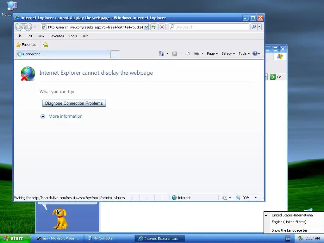324x243 pixels.
Task: Open the Edit menu
Action: point(29,36)
